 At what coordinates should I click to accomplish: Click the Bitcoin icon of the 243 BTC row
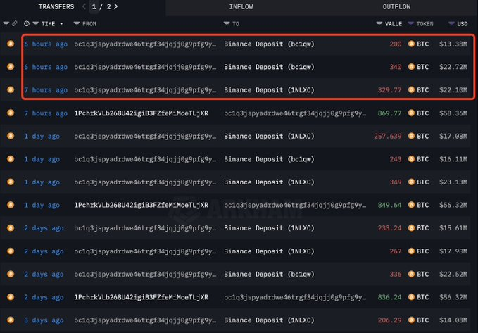tap(11, 159)
